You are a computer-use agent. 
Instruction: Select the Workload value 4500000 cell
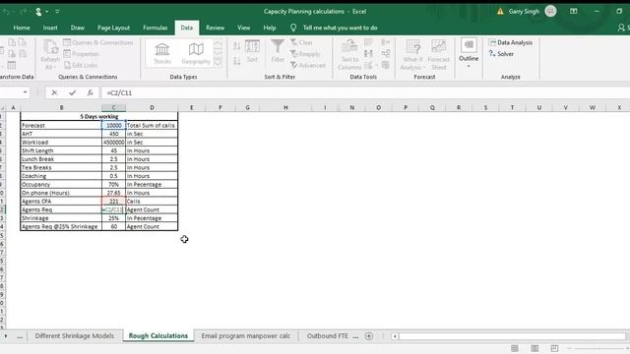click(x=114, y=142)
